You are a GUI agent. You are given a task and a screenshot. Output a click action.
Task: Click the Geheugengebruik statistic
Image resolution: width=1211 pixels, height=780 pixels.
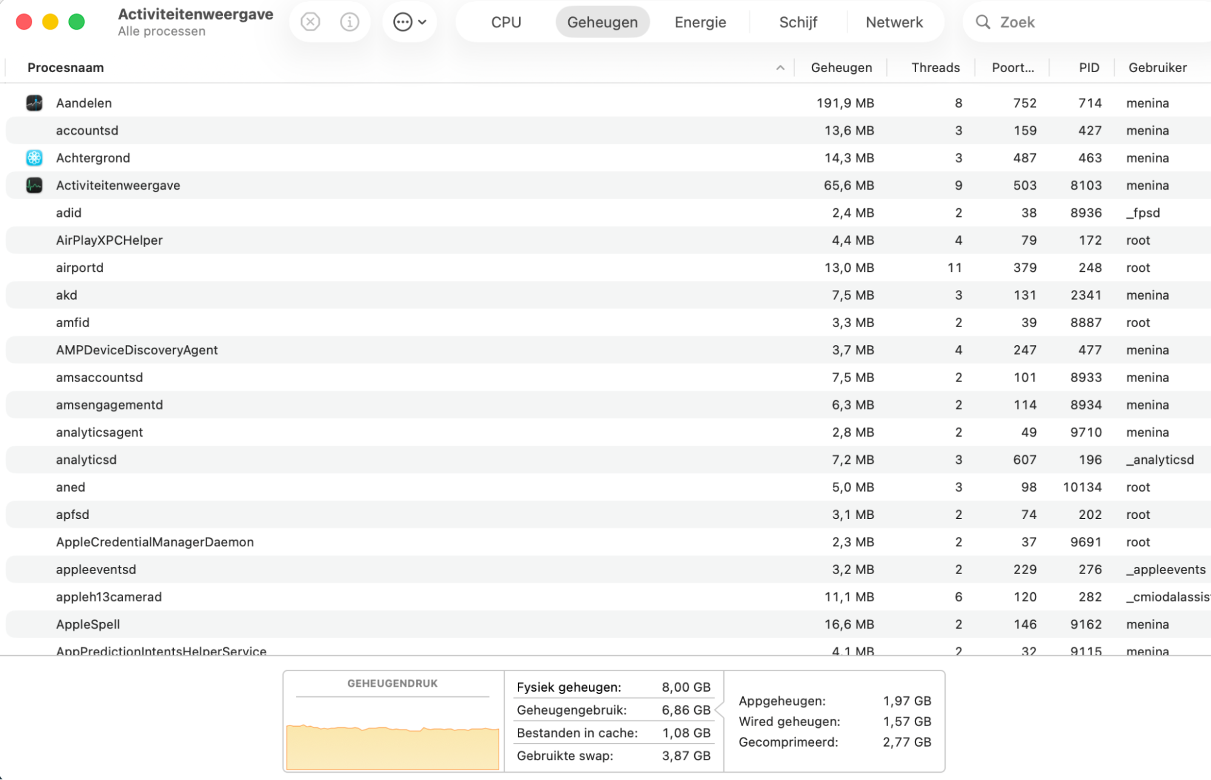pyautogui.click(x=614, y=710)
